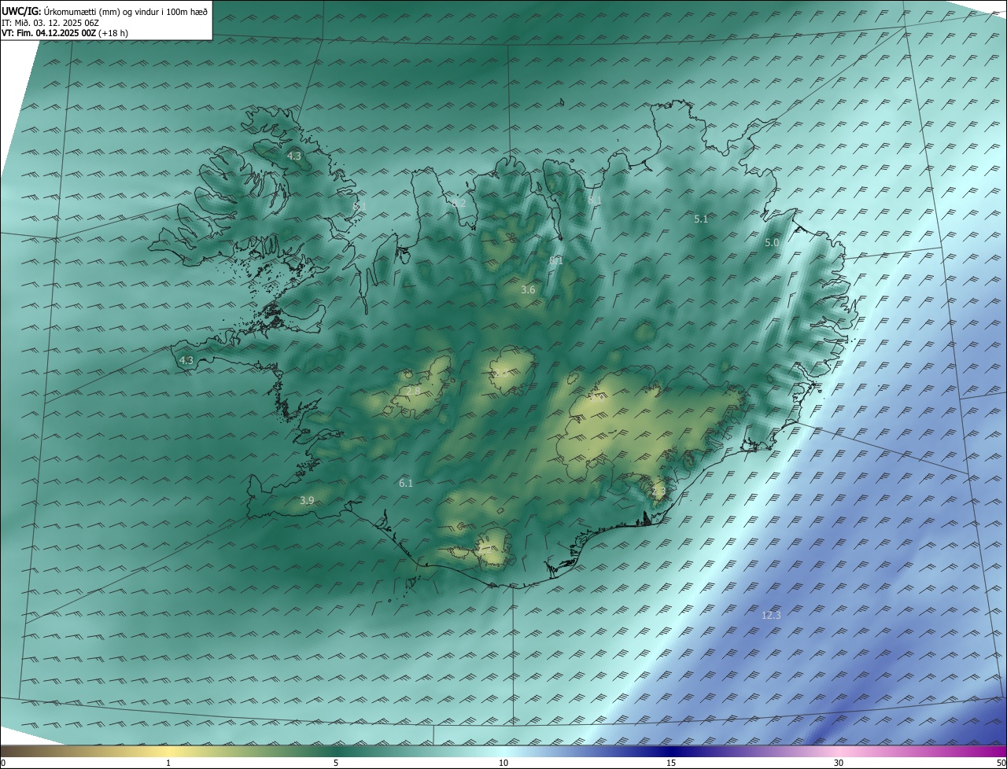Click the '0' tick label on color scale
This screenshot has height=769, width=1007.
pos(3,763)
